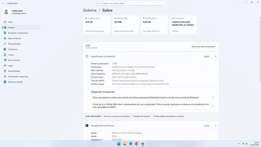Click Renomear este computador button

203,47
